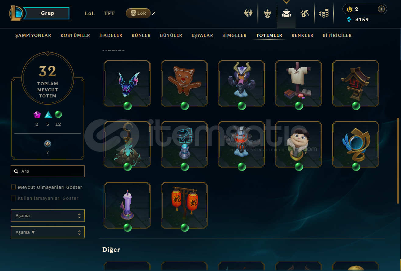Filter by the blue triangle tier icon

48,114
